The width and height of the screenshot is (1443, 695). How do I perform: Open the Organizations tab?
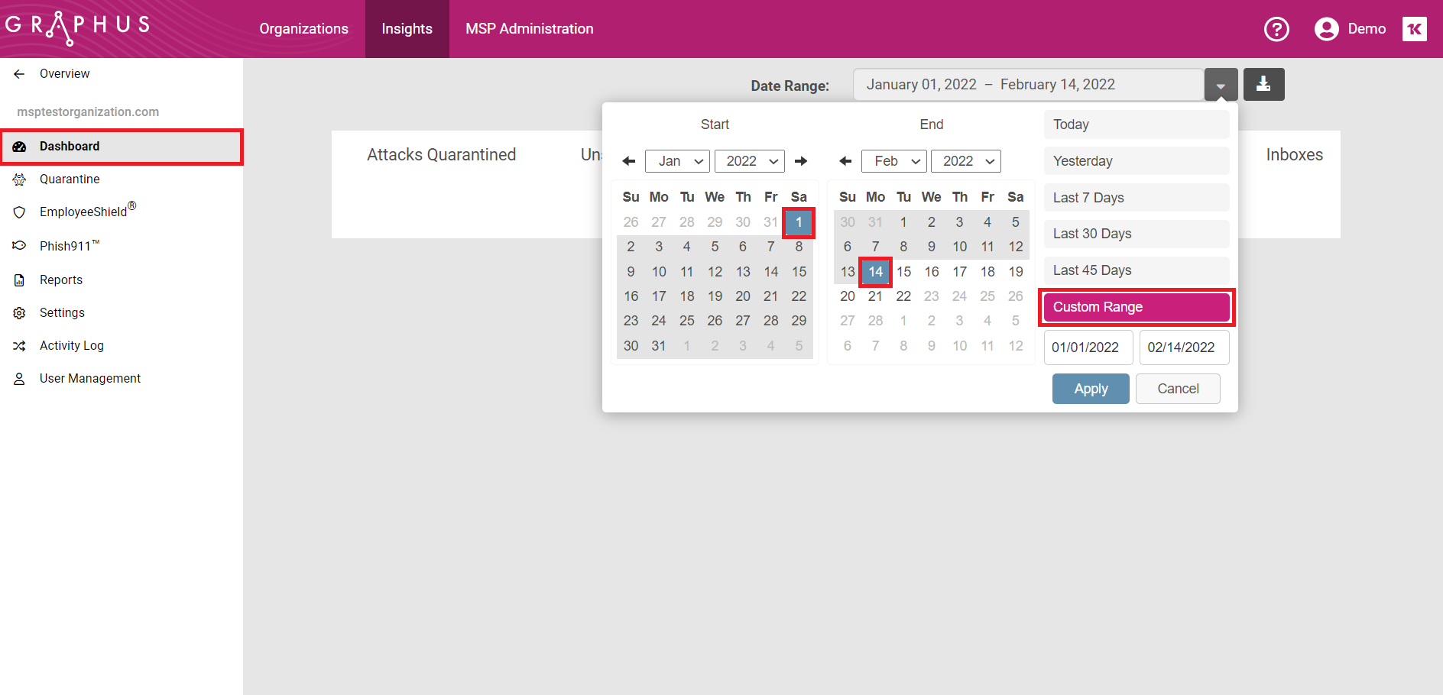coord(303,29)
